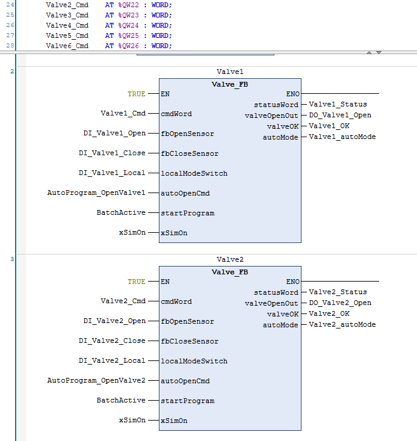Click the WORD type of Valve5_Cmd
This screenshot has height=441, width=417.
160,35
